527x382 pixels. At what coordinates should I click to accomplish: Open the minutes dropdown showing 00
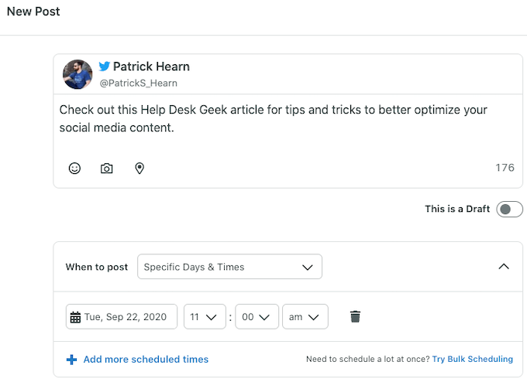pyautogui.click(x=257, y=317)
